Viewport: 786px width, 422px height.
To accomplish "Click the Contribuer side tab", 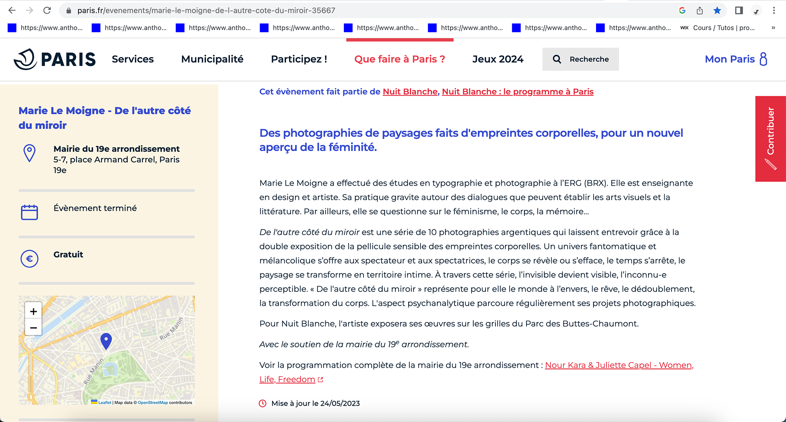I will (x=770, y=139).
